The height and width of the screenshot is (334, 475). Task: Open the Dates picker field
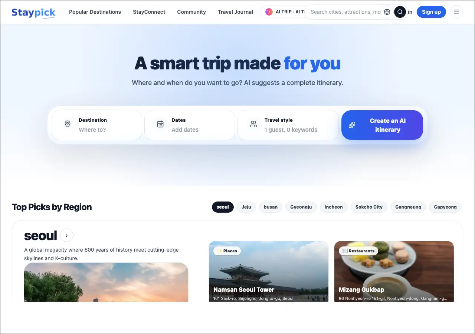[x=190, y=125]
